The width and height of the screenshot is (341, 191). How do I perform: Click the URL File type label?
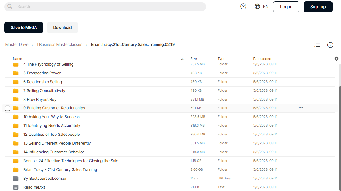(x=224, y=178)
